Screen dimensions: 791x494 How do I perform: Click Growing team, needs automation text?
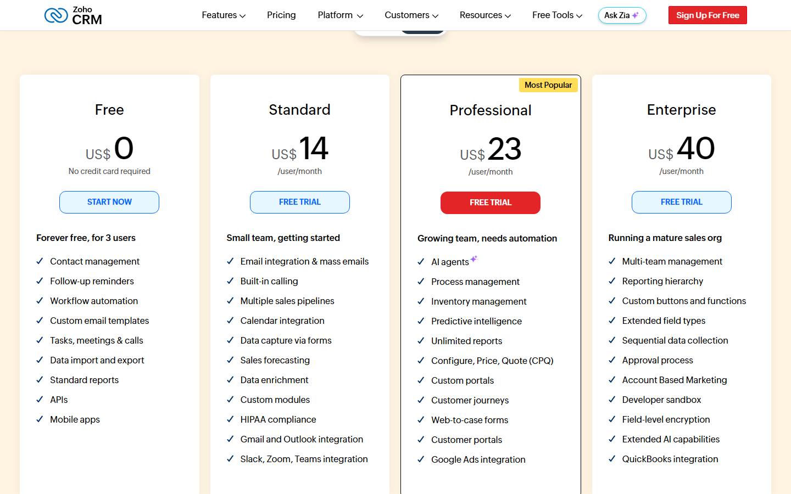click(487, 238)
